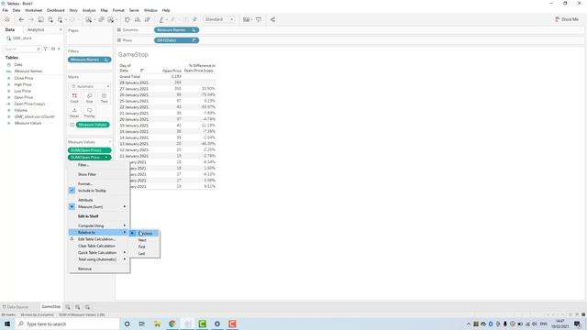Click the Size button on Marks card
The width and height of the screenshot is (587, 330).
coord(90,98)
